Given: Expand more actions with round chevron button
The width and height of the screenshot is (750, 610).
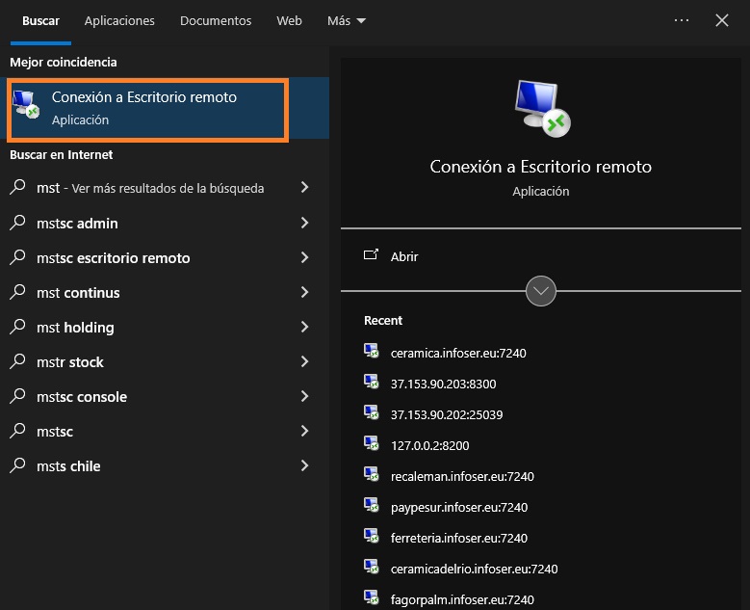Looking at the screenshot, I should [x=540, y=291].
